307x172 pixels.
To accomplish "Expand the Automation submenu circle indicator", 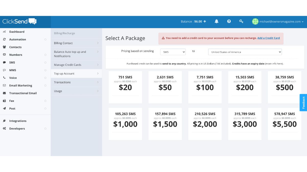I will [x=45, y=39].
